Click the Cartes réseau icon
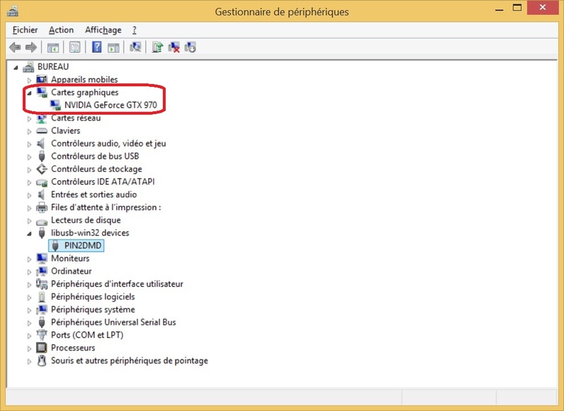 pyautogui.click(x=42, y=118)
